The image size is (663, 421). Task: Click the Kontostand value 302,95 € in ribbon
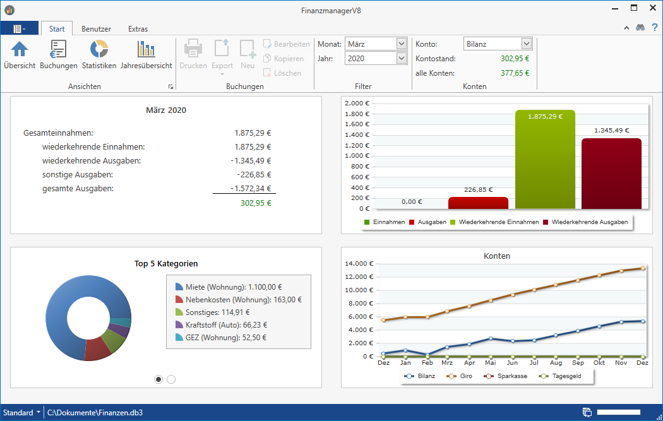(515, 58)
